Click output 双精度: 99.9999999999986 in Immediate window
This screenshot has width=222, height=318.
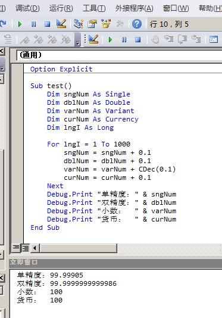click(x=67, y=283)
